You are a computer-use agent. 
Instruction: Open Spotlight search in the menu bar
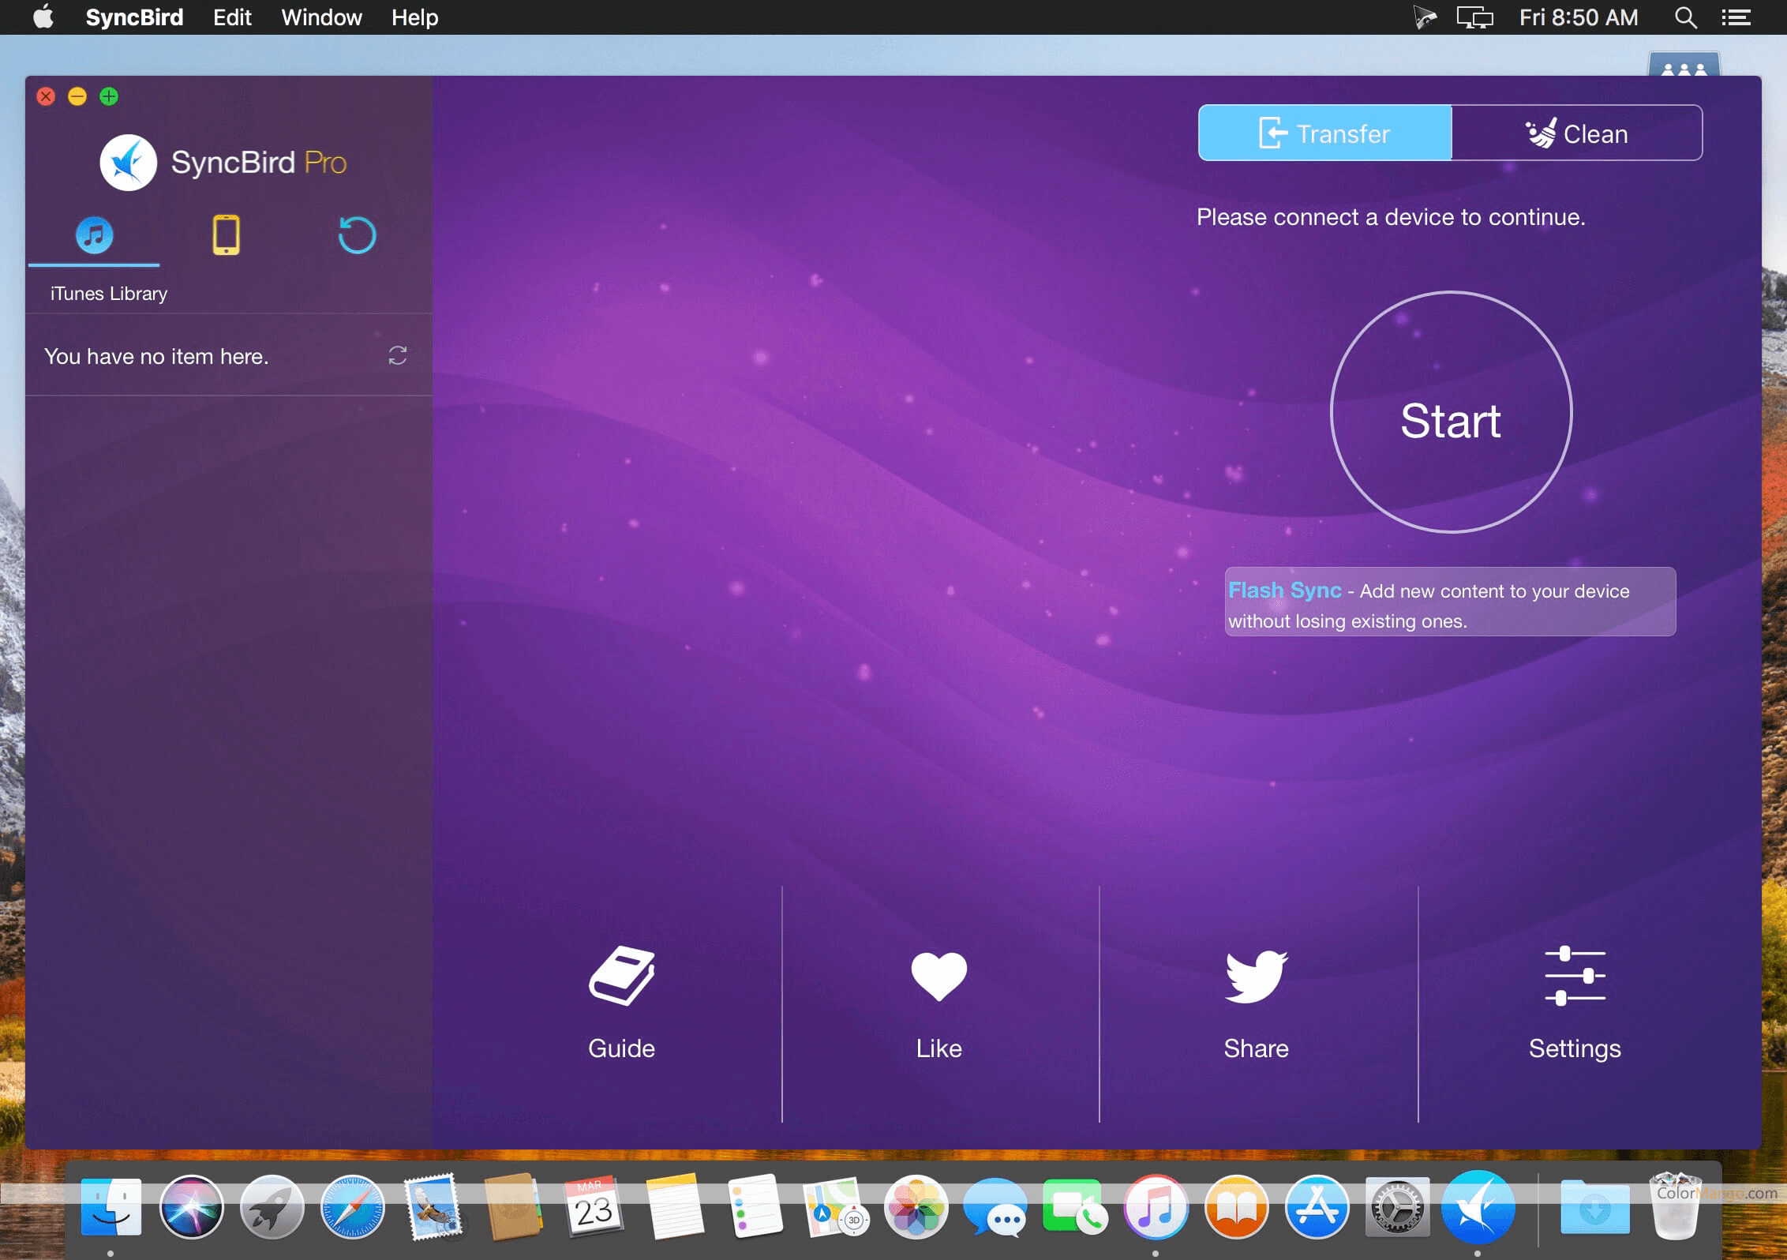pyautogui.click(x=1685, y=17)
